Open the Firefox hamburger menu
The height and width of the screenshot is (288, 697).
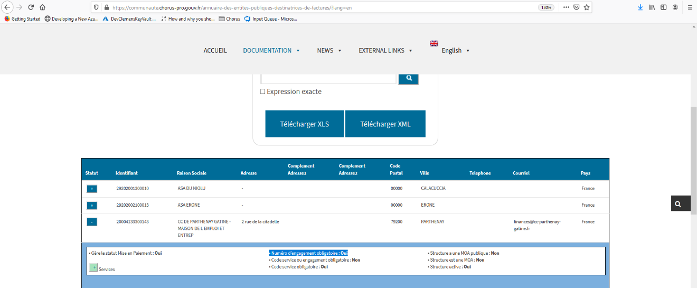click(689, 7)
